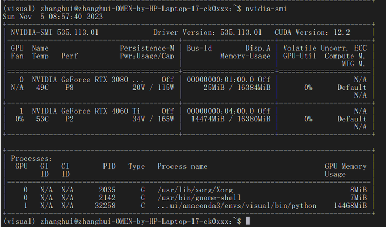Click the "Process name" column header
This screenshot has height=227, width=386.
pos(182,166)
